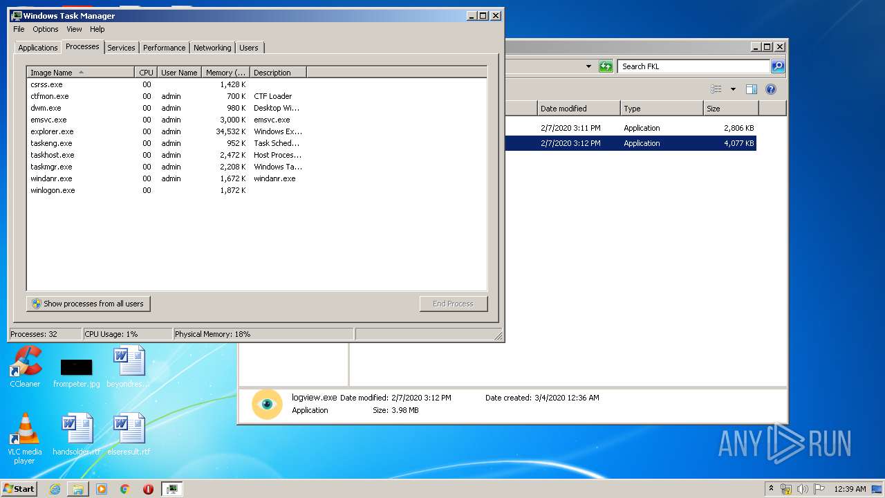
Task: Switch to the Networking tab
Action: (212, 48)
